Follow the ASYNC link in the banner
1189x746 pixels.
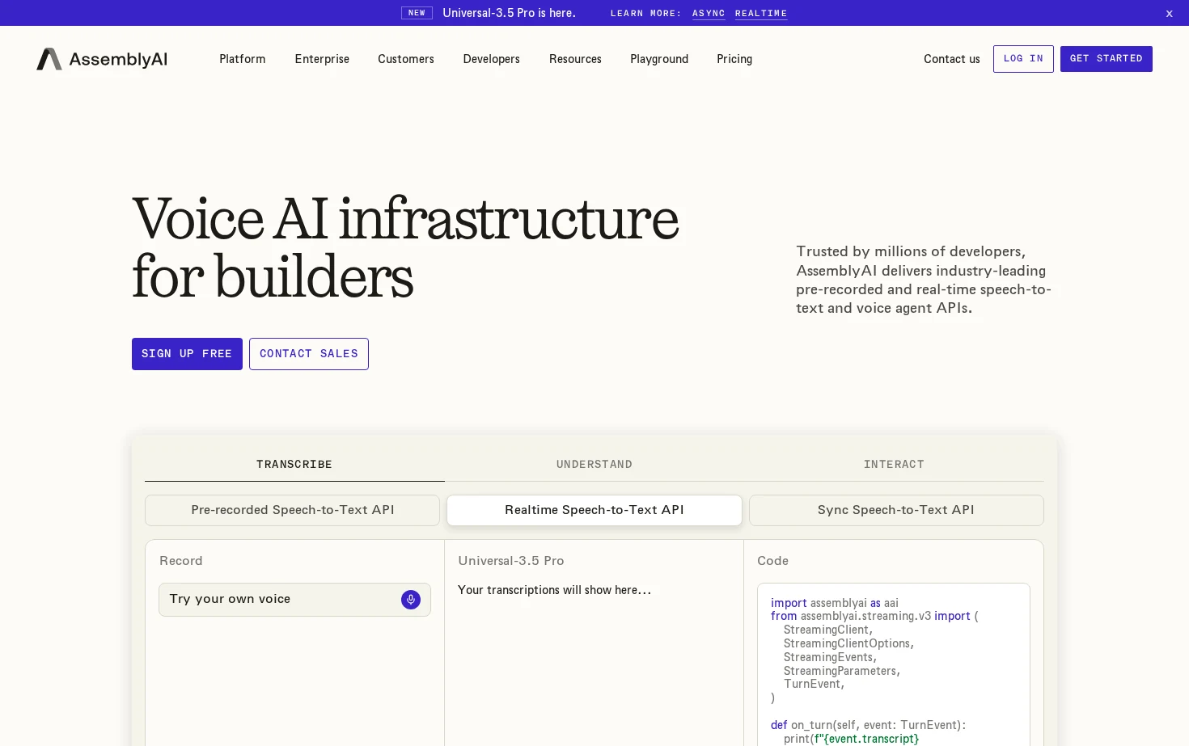[x=709, y=14]
